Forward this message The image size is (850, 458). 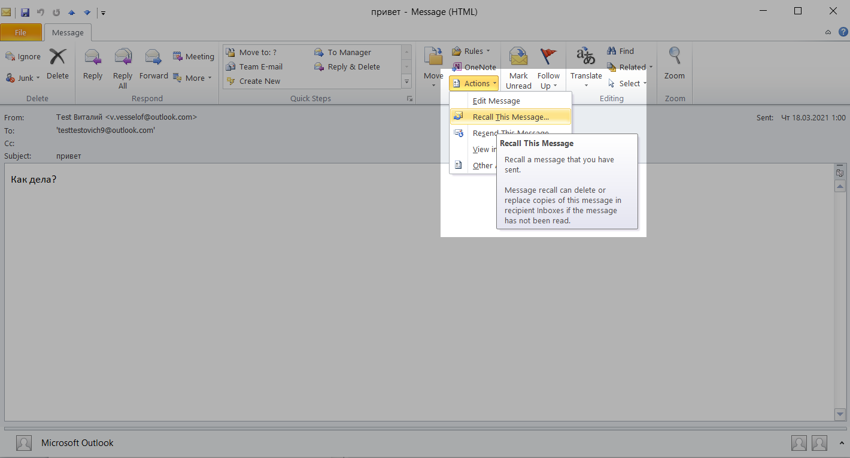coord(154,65)
